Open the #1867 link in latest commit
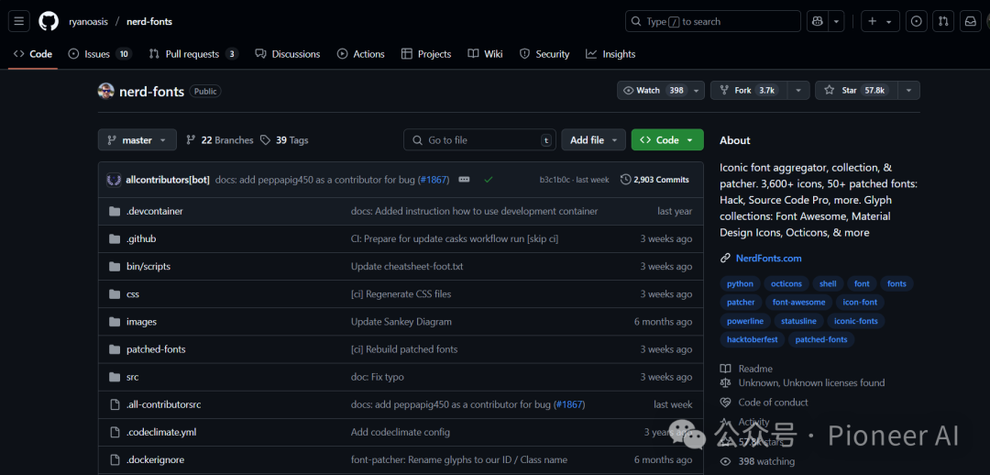Screen dimensions: 990x475 pyautogui.click(x=433, y=180)
